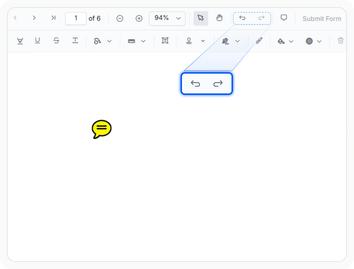Screen dimensions: 354x269
Task: Select the free text box tool
Action: coord(165,41)
